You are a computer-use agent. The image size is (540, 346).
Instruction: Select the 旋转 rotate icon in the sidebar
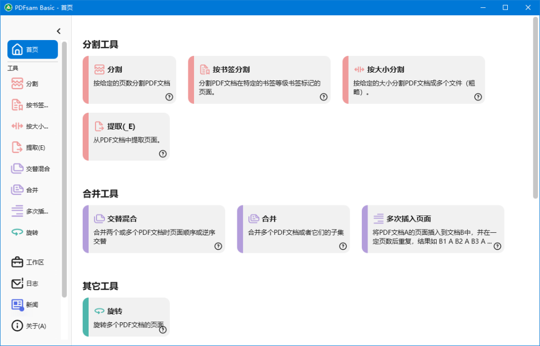point(17,232)
